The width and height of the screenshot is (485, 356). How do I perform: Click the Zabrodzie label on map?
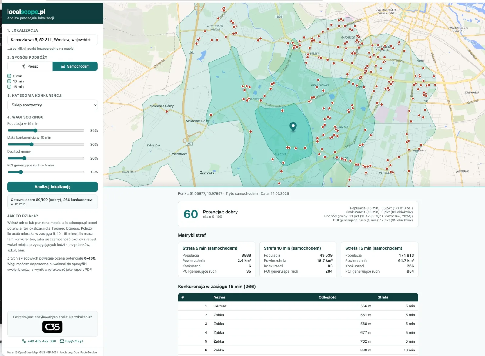pyautogui.click(x=207, y=173)
